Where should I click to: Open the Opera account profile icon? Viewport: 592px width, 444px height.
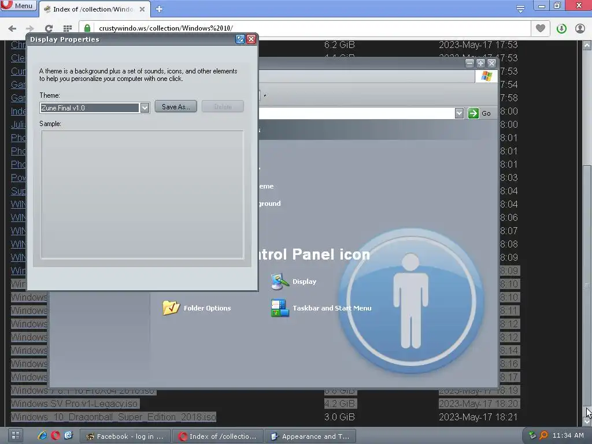point(580,28)
